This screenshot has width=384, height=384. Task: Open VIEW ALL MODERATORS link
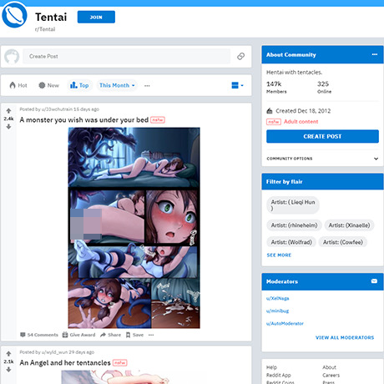point(345,337)
